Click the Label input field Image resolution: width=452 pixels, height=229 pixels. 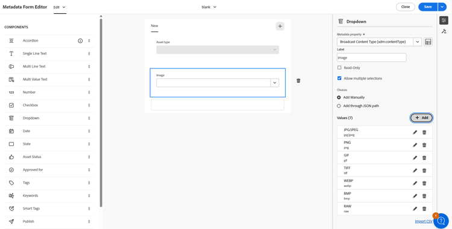(372, 58)
